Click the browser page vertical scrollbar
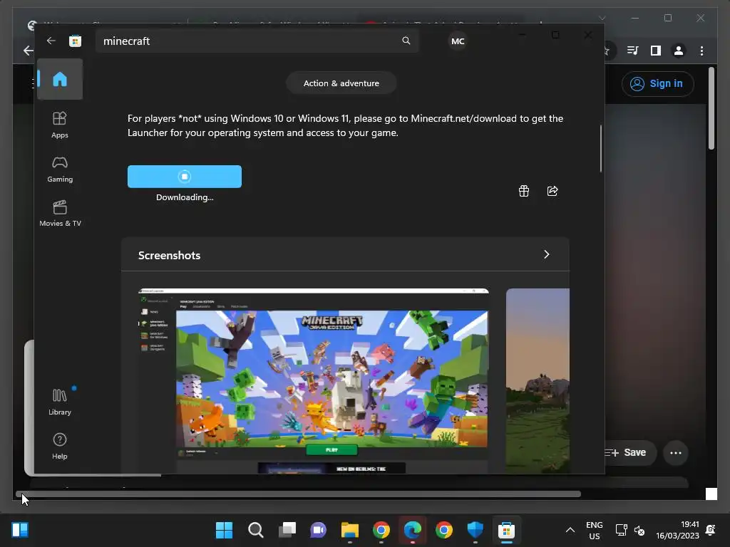The image size is (730, 547). (711, 108)
